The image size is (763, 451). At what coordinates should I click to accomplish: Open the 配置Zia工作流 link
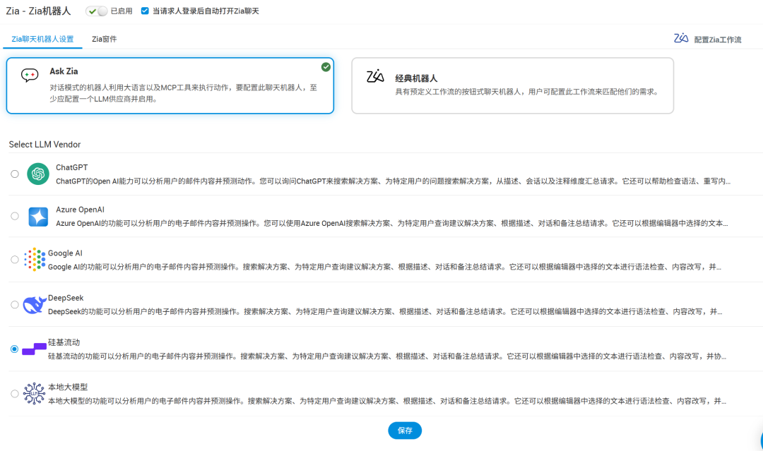(x=718, y=40)
